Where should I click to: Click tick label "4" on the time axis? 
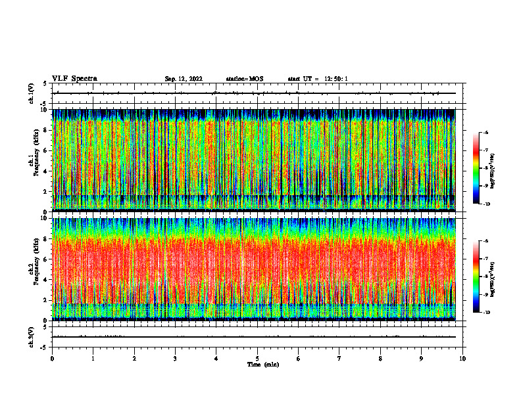point(216,359)
